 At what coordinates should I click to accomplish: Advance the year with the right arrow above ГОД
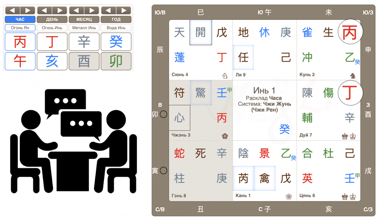[123, 11]
